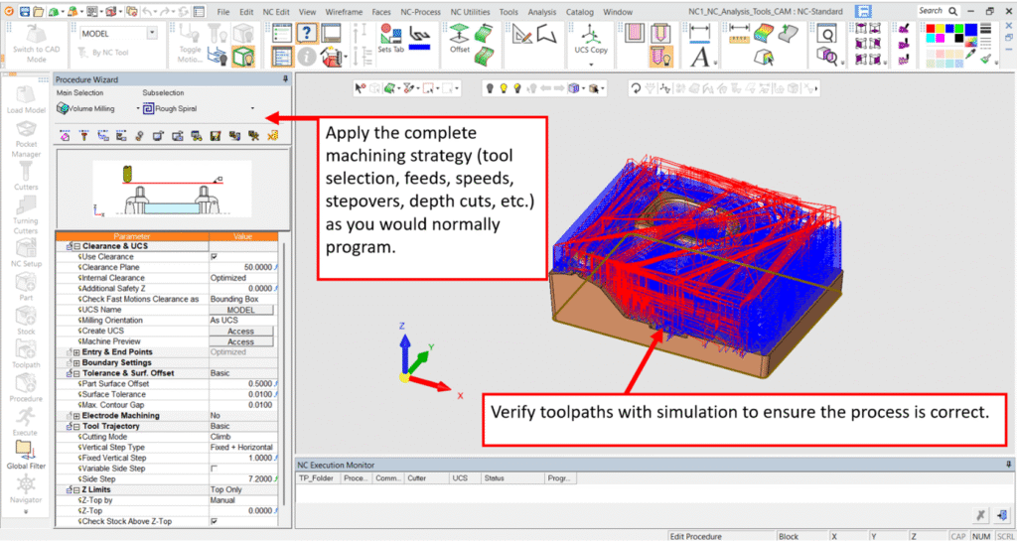Open the Catalog menu
This screenshot has width=1017, height=541.
[580, 12]
